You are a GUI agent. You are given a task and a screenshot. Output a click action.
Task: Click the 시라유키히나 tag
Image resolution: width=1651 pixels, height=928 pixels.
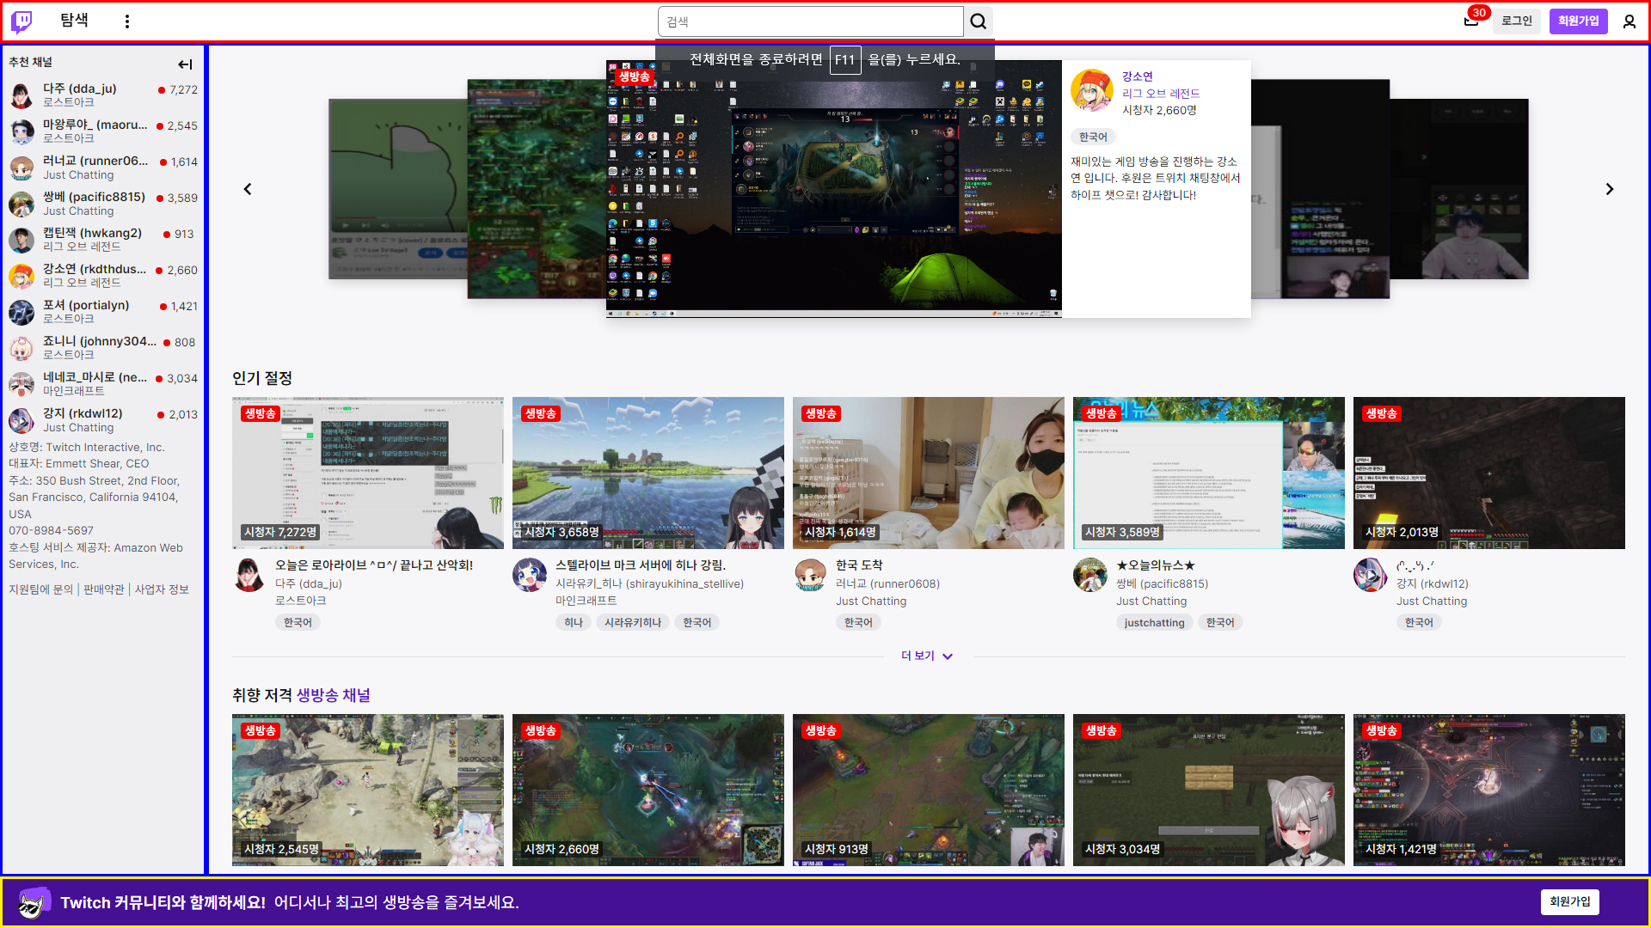[633, 622]
